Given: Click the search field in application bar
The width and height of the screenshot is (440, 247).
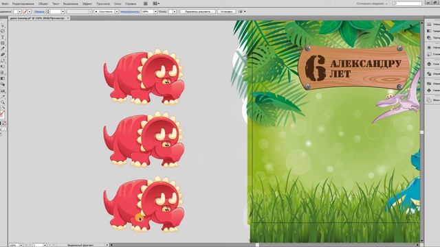Looking at the screenshot, I should tap(407, 3).
